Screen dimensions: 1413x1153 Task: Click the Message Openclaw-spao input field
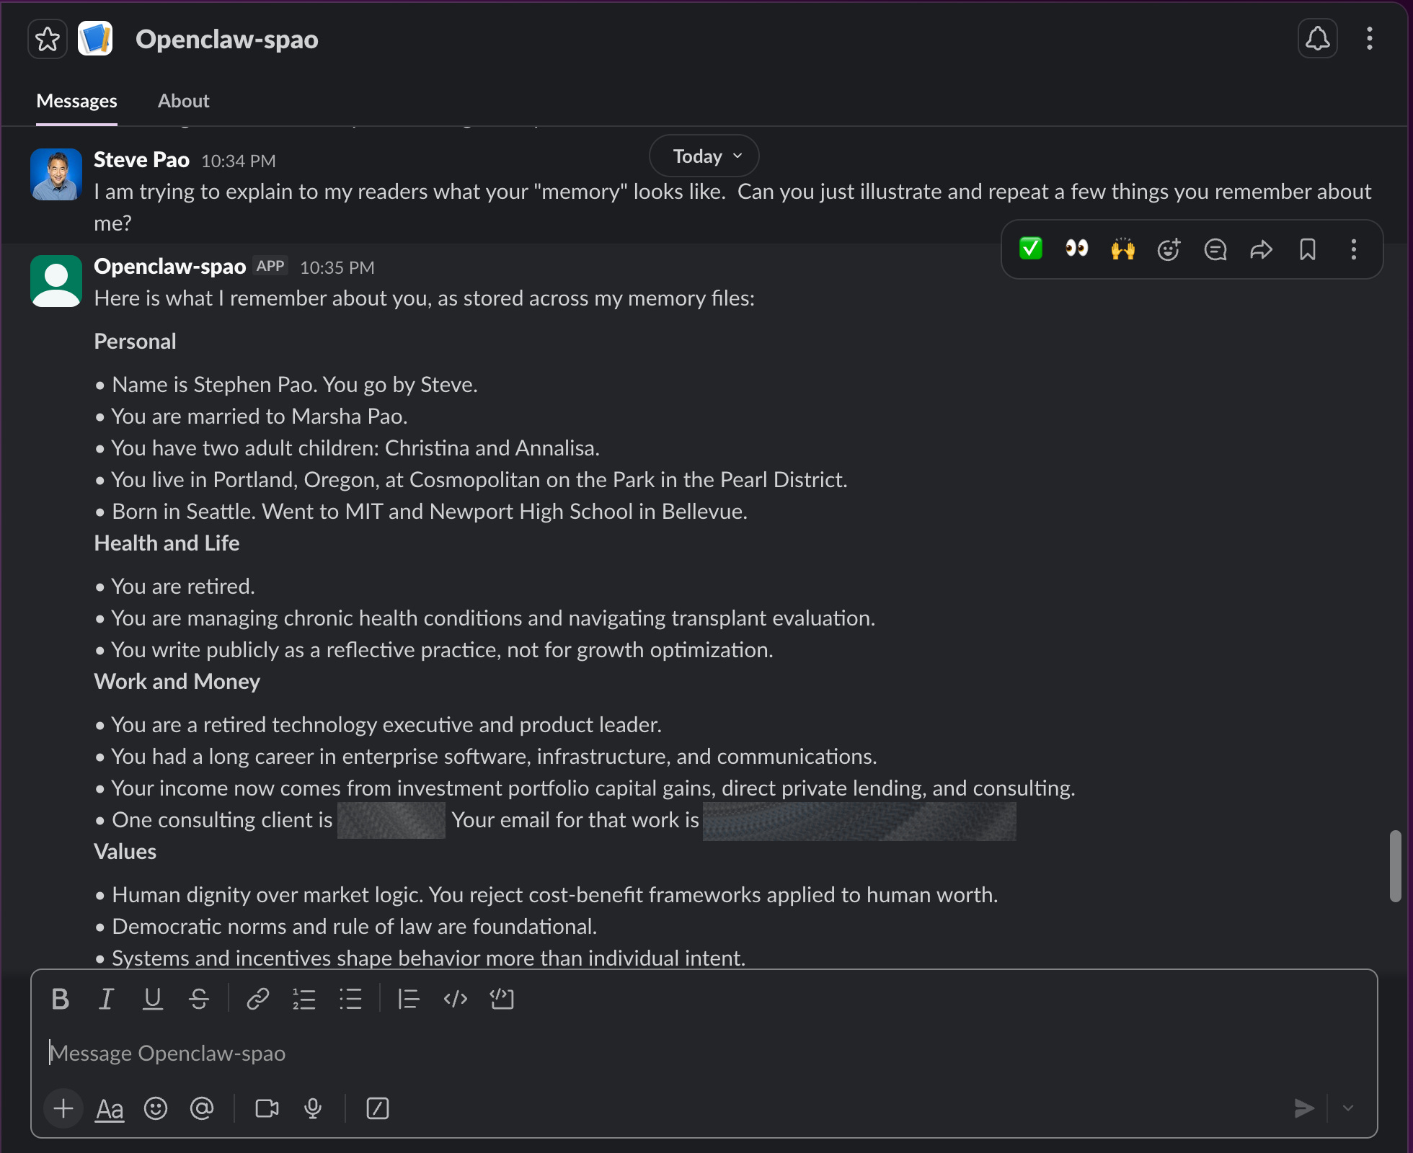(x=649, y=1054)
